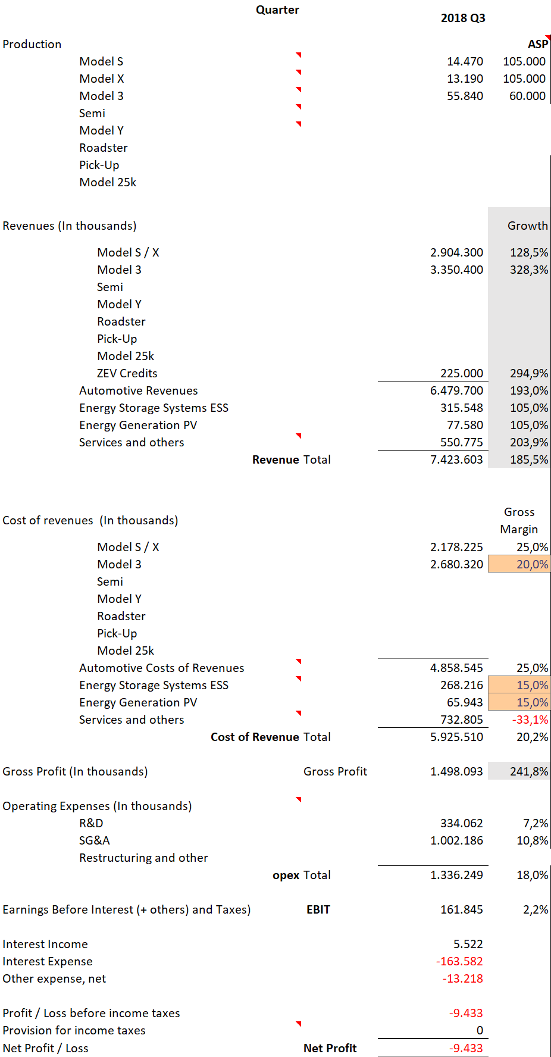
Task: Select opex Total value 1.336.249
Action: coord(456,875)
